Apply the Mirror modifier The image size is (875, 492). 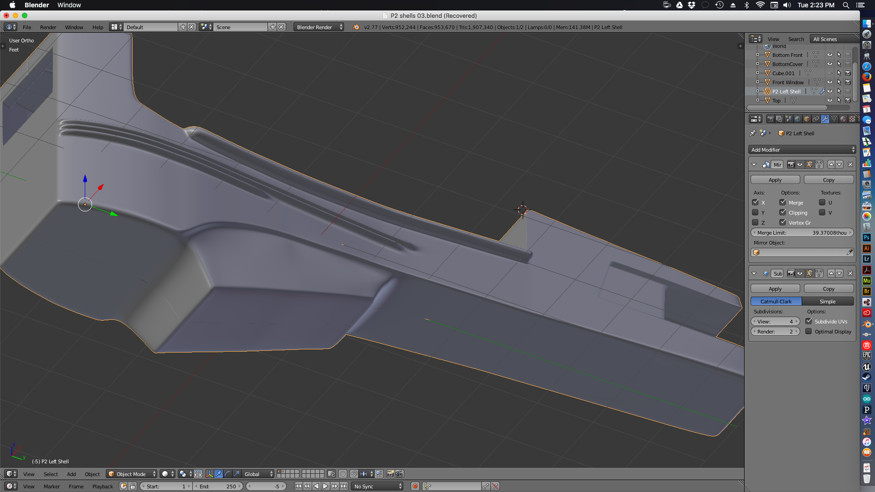(775, 180)
